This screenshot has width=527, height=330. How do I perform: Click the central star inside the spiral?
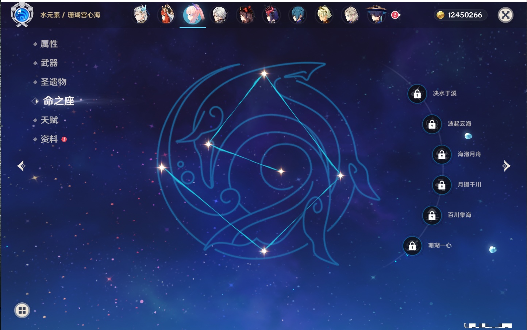coord(281,171)
